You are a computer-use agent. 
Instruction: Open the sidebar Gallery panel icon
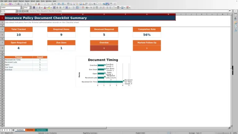click(236, 22)
